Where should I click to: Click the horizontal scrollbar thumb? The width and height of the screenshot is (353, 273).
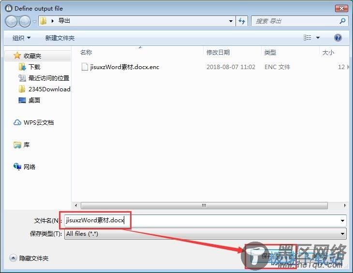(204, 205)
